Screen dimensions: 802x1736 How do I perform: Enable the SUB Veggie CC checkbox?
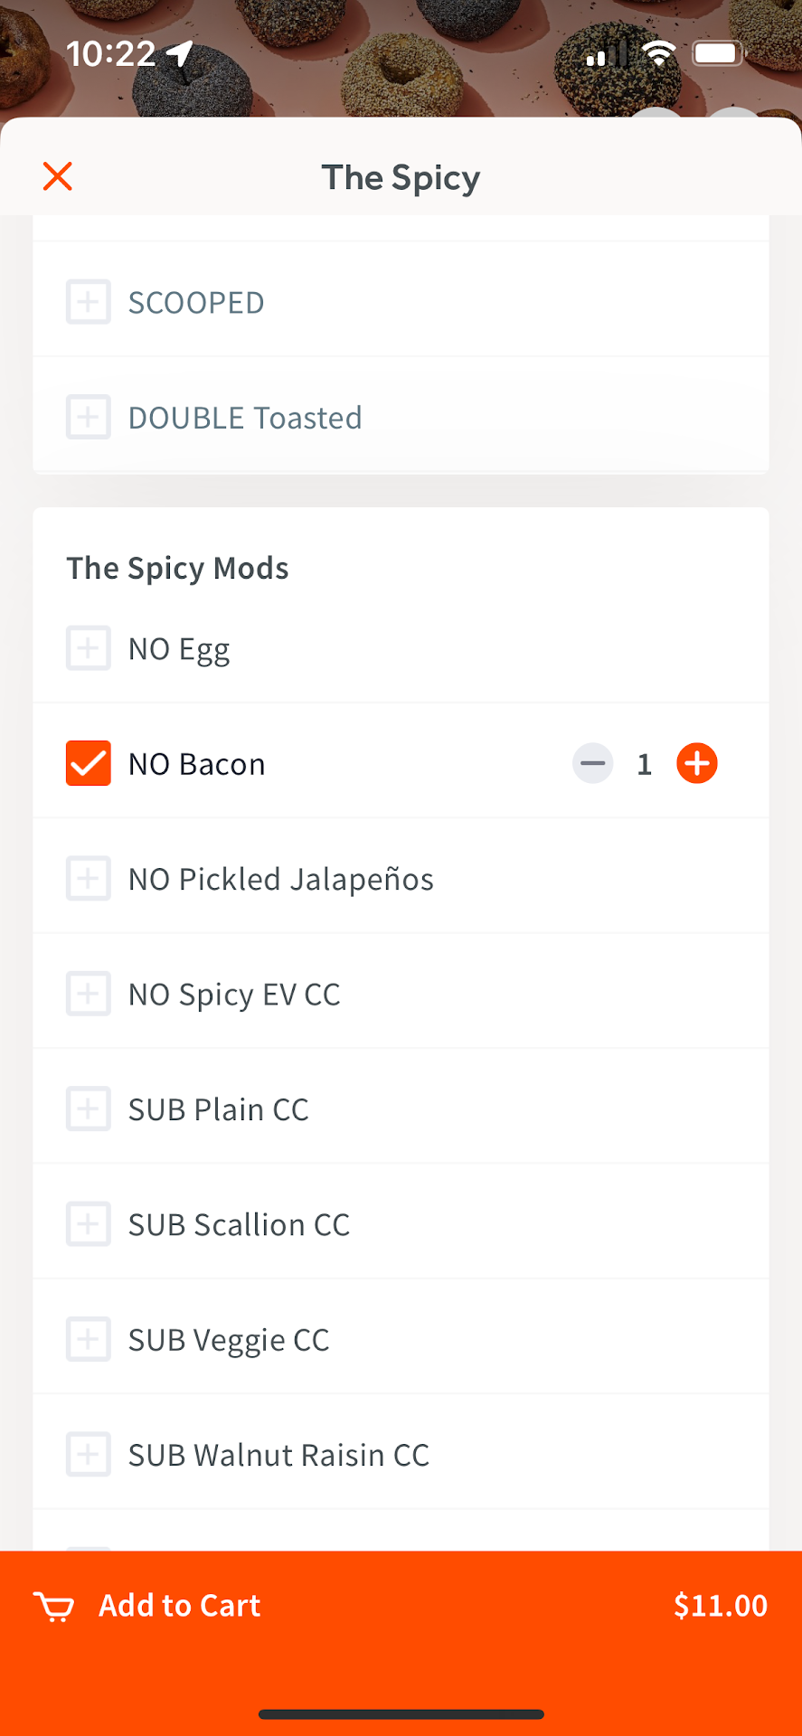click(x=89, y=1339)
